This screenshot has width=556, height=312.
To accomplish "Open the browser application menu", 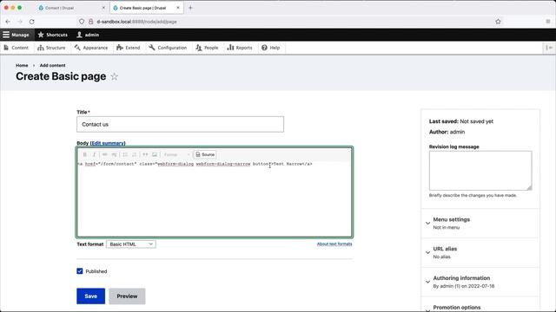I will (x=548, y=22).
